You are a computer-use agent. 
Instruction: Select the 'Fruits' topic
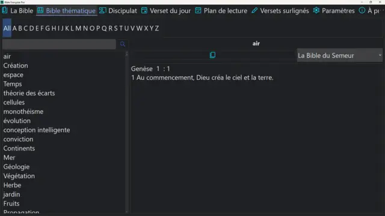coord(11,203)
